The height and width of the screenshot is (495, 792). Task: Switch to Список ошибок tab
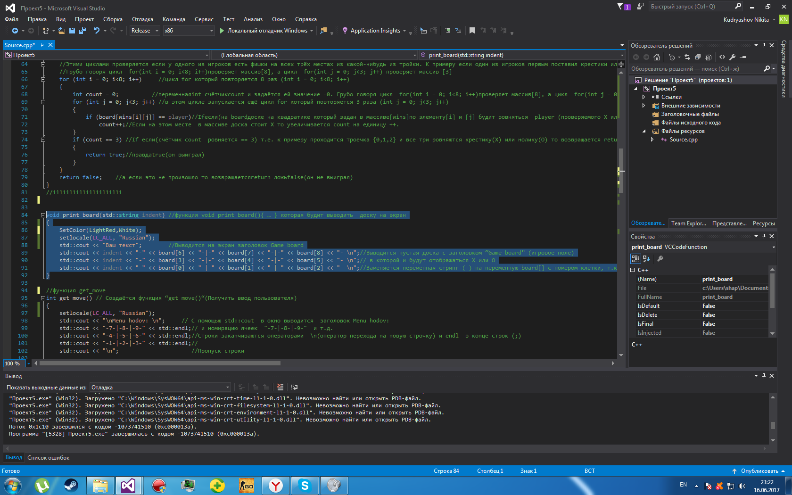click(48, 458)
